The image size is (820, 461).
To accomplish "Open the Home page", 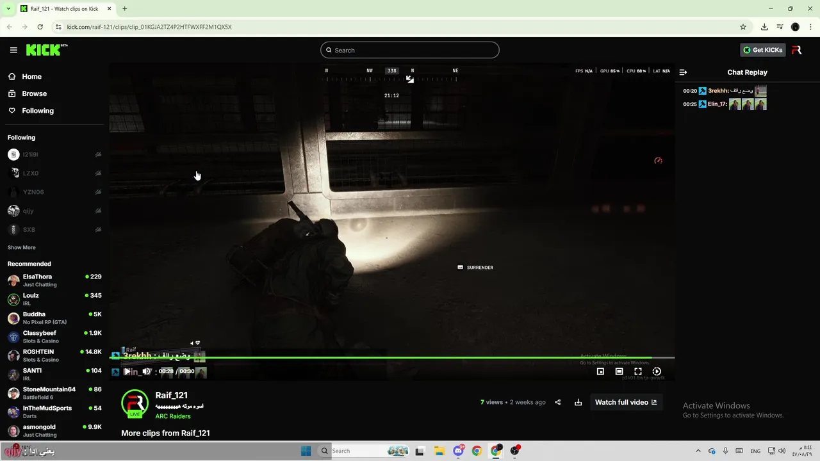I will [x=31, y=76].
